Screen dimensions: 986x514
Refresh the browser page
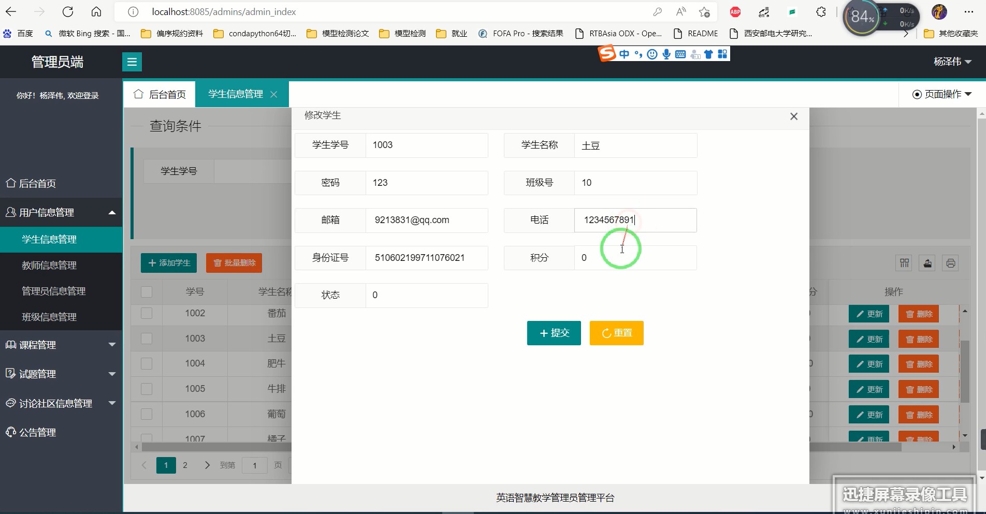click(68, 12)
